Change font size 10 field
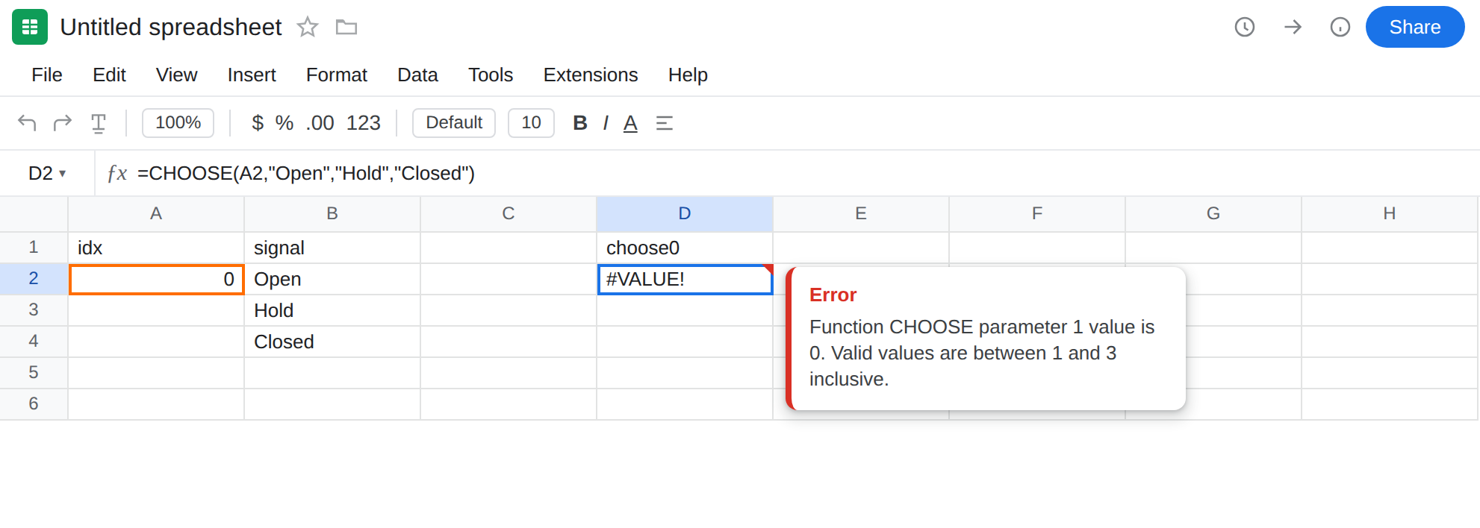The width and height of the screenshot is (1480, 528). (531, 122)
